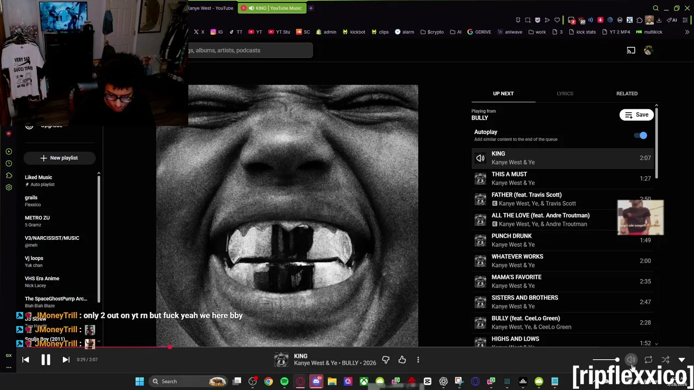Open the Liked Music playlist

coord(59,180)
